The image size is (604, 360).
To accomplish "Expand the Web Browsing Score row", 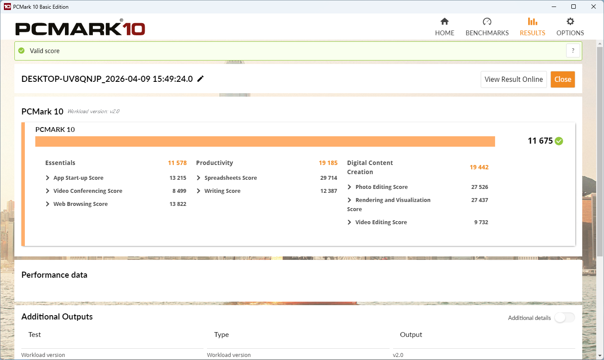I will coord(48,204).
